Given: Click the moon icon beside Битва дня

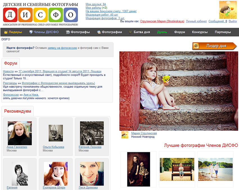Looking at the screenshot, I should pyautogui.click(x=130, y=32).
